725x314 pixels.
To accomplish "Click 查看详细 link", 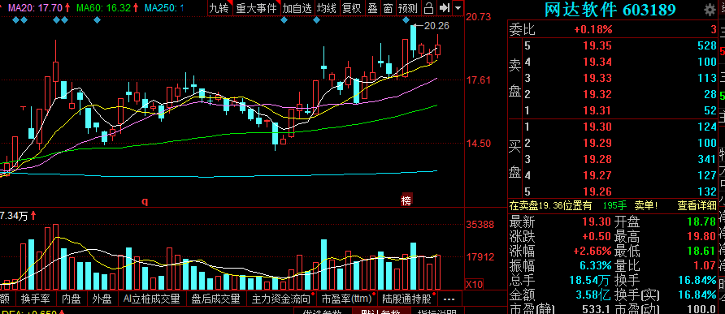I will click(697, 205).
